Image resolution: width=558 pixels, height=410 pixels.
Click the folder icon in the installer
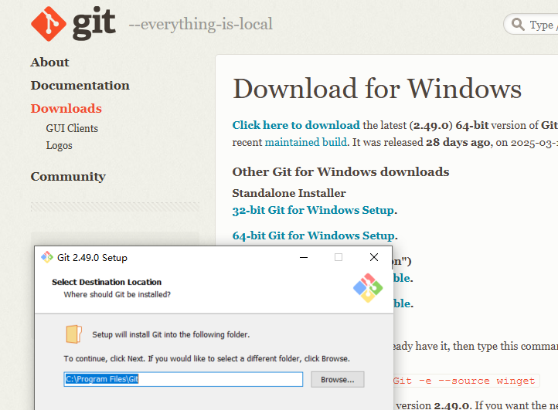click(74, 334)
